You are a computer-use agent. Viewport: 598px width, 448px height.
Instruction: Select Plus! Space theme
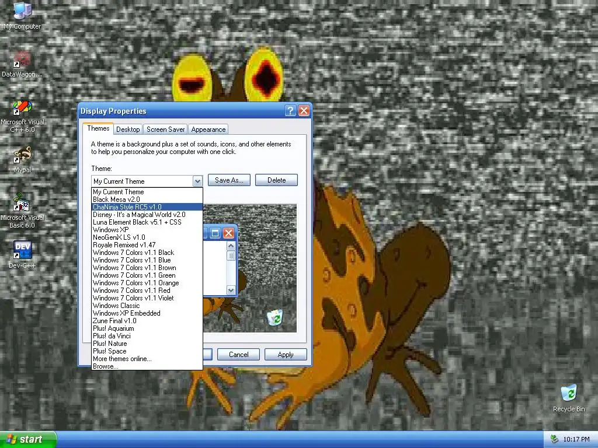coord(147,352)
